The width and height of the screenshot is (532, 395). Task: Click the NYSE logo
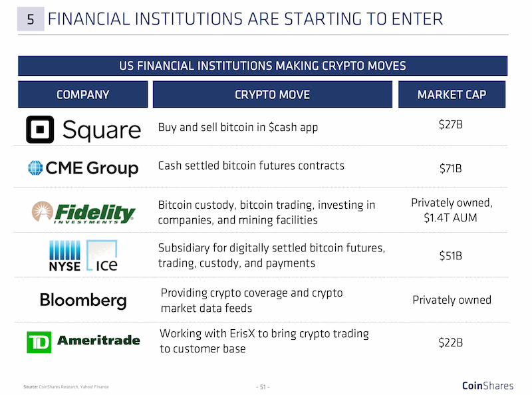pos(65,256)
